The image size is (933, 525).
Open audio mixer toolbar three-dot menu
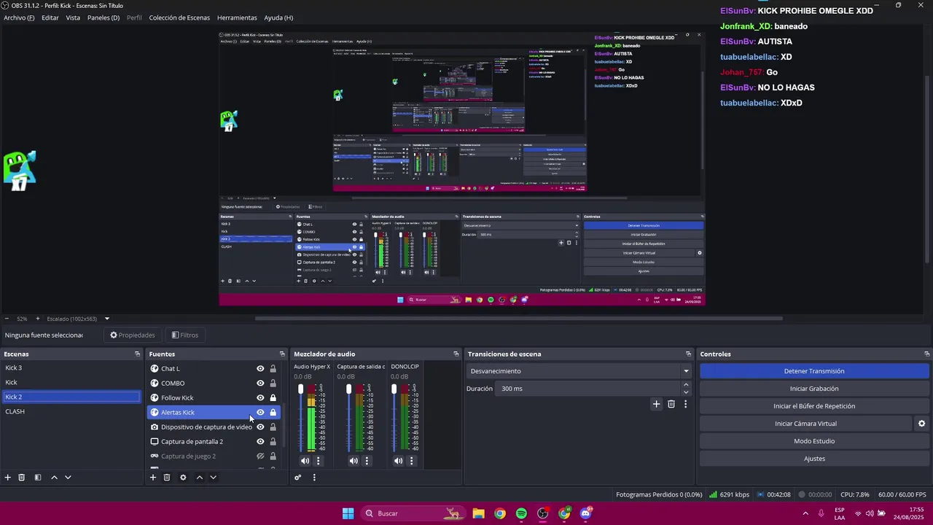click(314, 478)
